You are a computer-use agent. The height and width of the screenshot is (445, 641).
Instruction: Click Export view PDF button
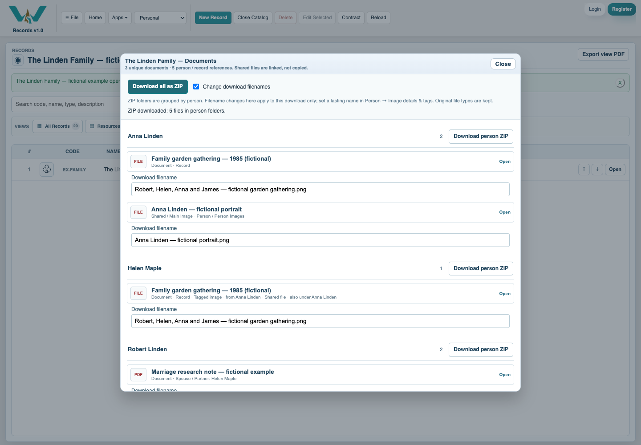603,54
